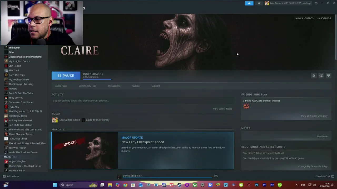
Task: Select My neighbor stinks in library
Action: (19, 80)
